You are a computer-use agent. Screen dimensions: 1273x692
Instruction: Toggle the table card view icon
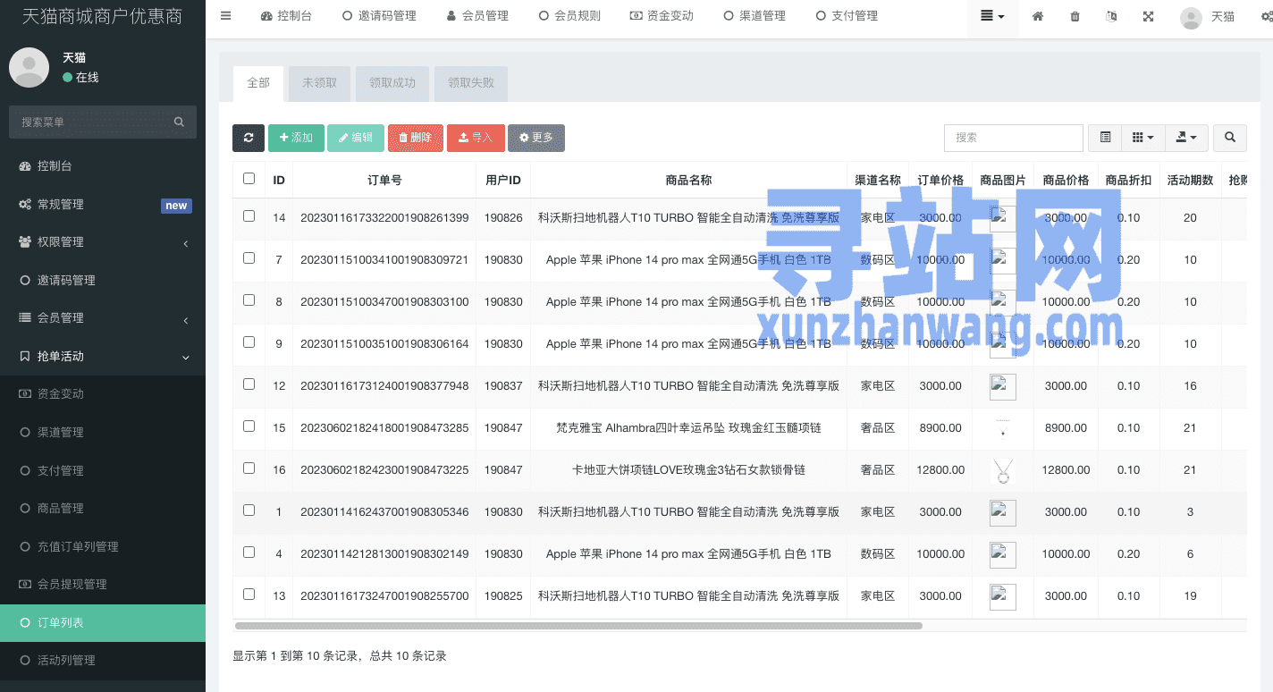click(1105, 138)
